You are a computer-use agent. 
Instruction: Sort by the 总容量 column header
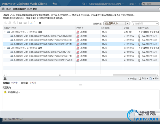tap(130, 28)
